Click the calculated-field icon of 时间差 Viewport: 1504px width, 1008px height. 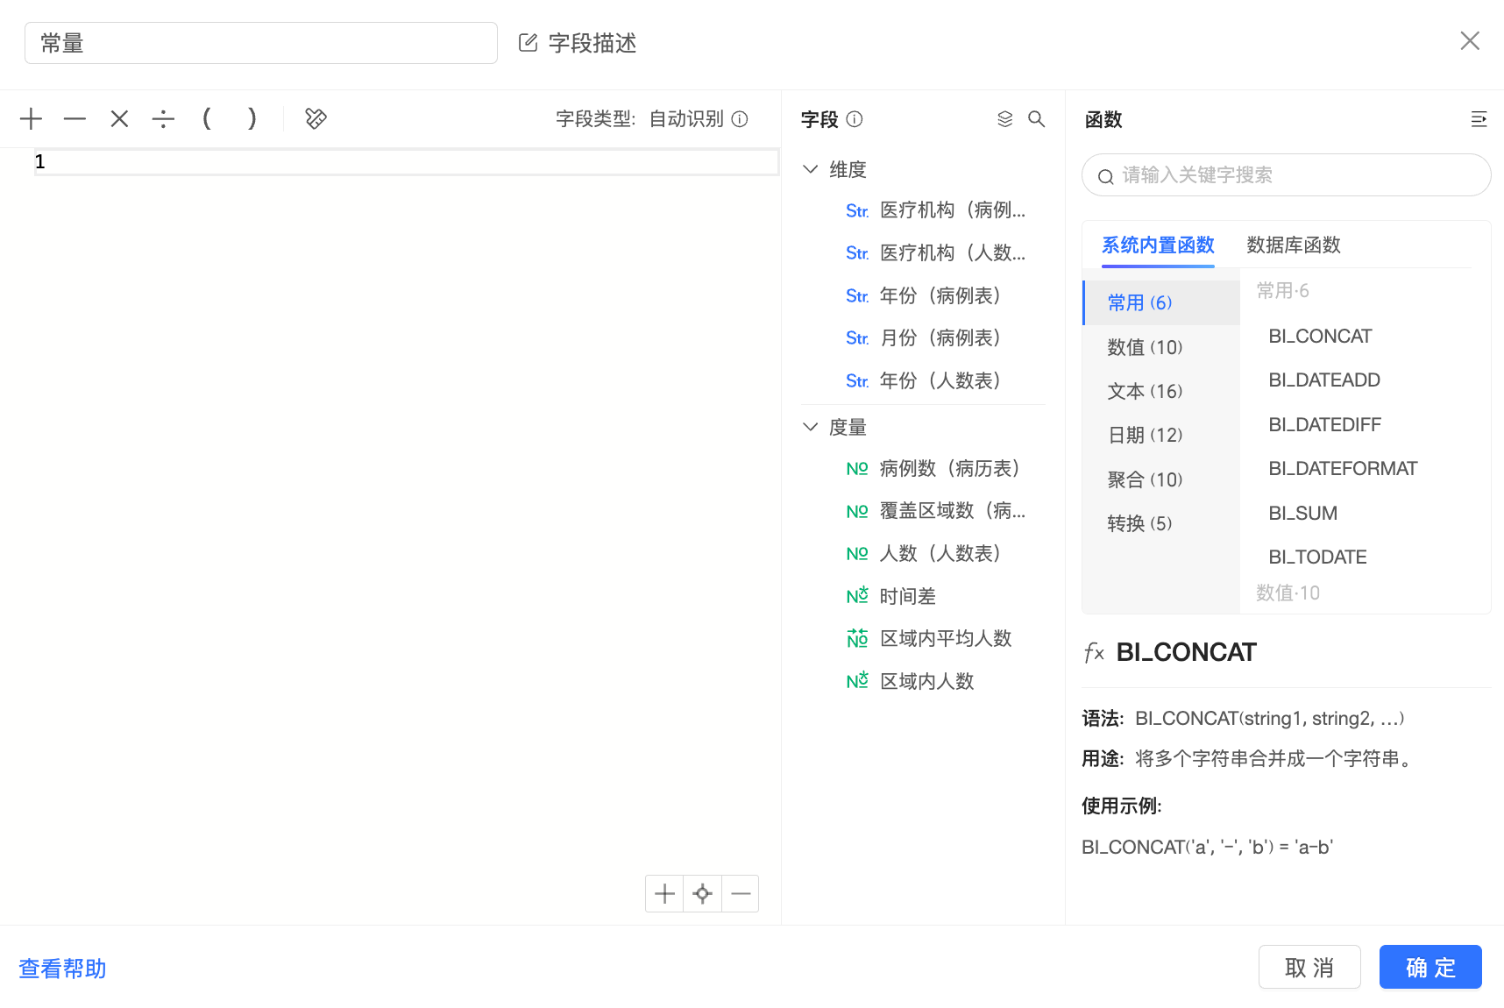pyautogui.click(x=857, y=596)
